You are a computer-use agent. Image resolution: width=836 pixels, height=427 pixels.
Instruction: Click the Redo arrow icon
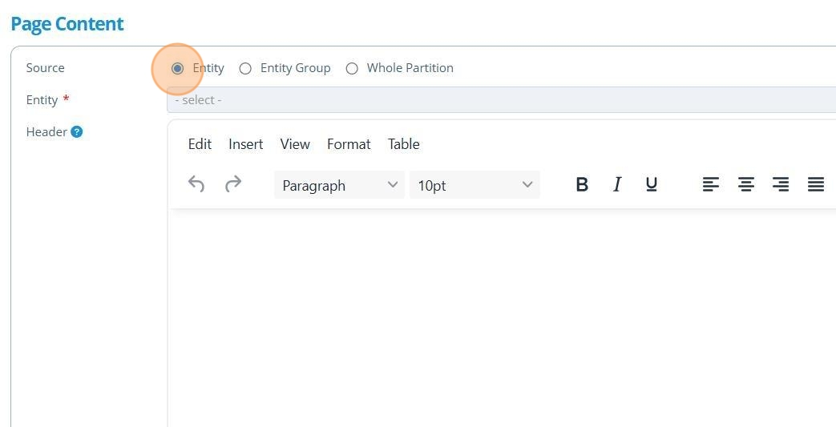click(233, 185)
